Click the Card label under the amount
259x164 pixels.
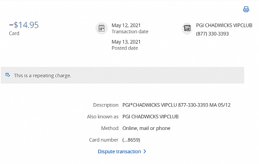[14, 33]
